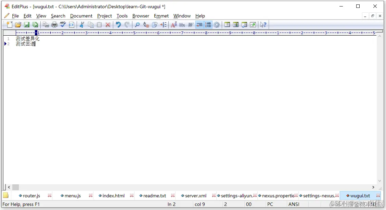The image size is (386, 210).
Task: Click line 1 text 测试差异化
Action: click(28, 39)
